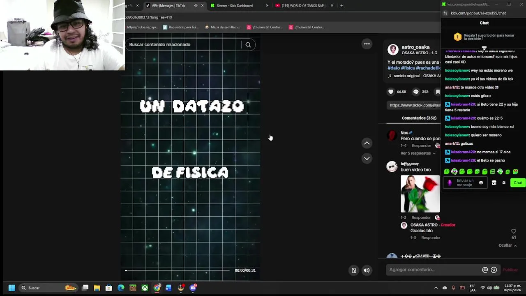
Task: Click 'Enviar un mensaje' Kick chat field
Action: (x=466, y=183)
